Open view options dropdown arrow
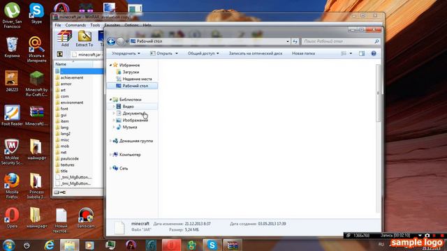 (351, 54)
